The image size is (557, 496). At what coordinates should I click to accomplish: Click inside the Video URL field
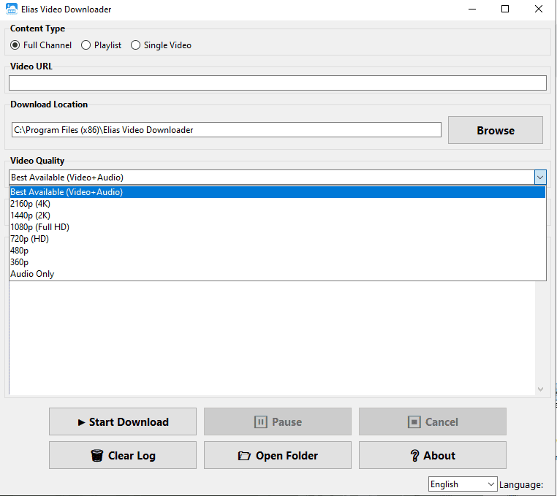coord(278,83)
